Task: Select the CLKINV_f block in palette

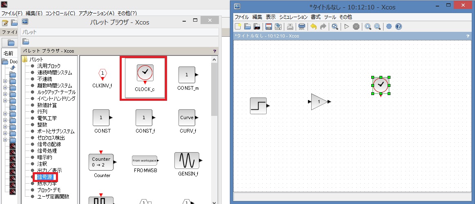Action: click(103, 78)
